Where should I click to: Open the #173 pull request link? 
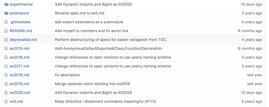point(150,101)
